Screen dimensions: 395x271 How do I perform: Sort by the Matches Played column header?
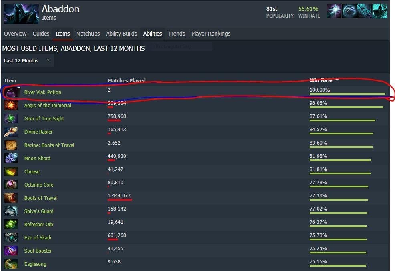[127, 80]
